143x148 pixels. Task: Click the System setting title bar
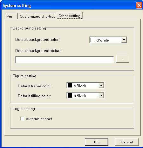coord(68,5)
